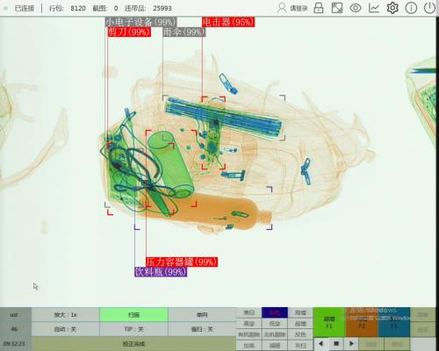
Task: Toggle the eye visibility icon
Action: pos(356,8)
